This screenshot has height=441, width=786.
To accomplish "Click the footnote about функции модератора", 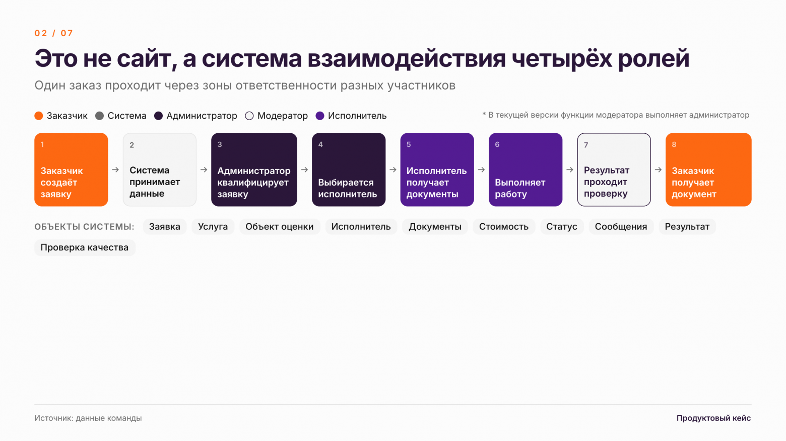I will tap(616, 115).
